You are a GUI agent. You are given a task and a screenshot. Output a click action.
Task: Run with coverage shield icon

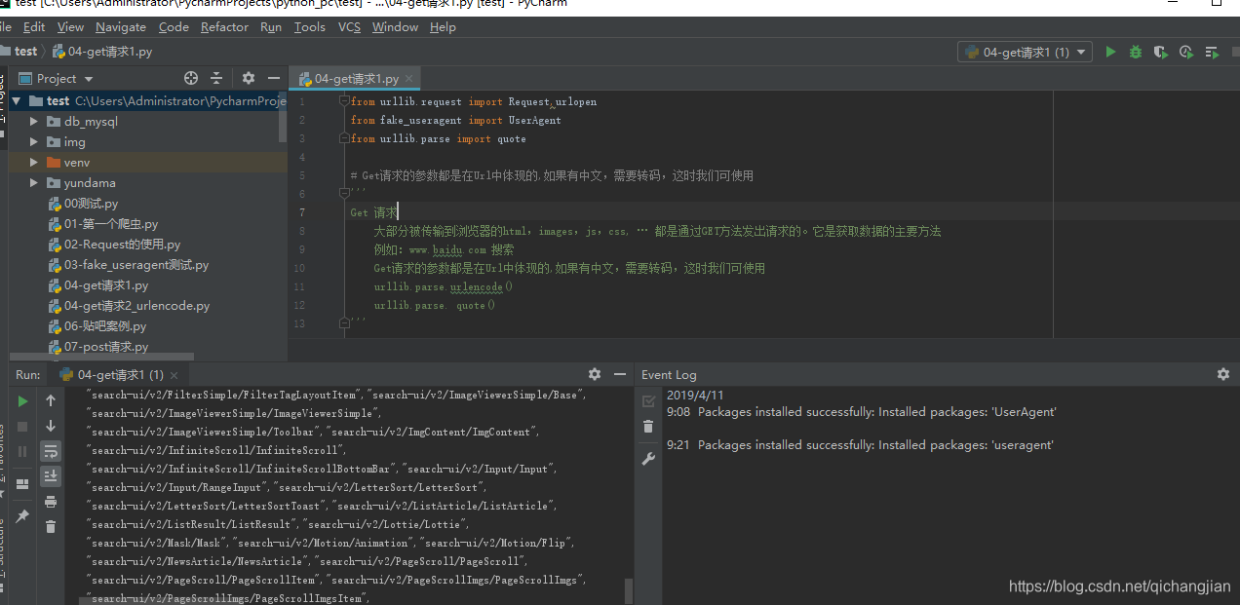(x=1160, y=52)
